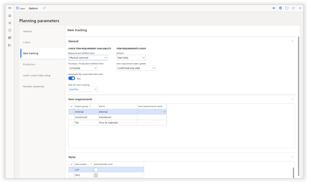Screen dimensions: 309x183
Task: Click the Items grid scrollbar
Action: click(x=293, y=173)
